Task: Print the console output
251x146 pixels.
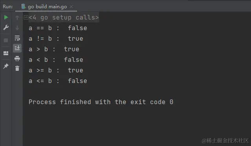Action: coord(17,59)
